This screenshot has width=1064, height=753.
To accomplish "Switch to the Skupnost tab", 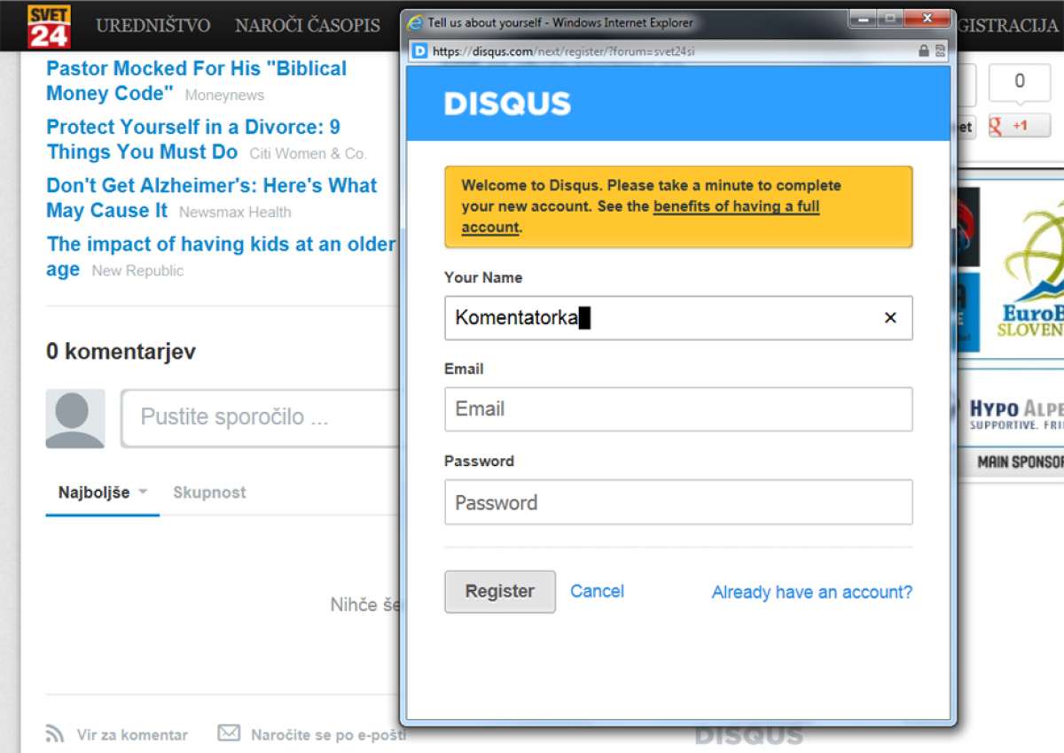I will click(209, 493).
